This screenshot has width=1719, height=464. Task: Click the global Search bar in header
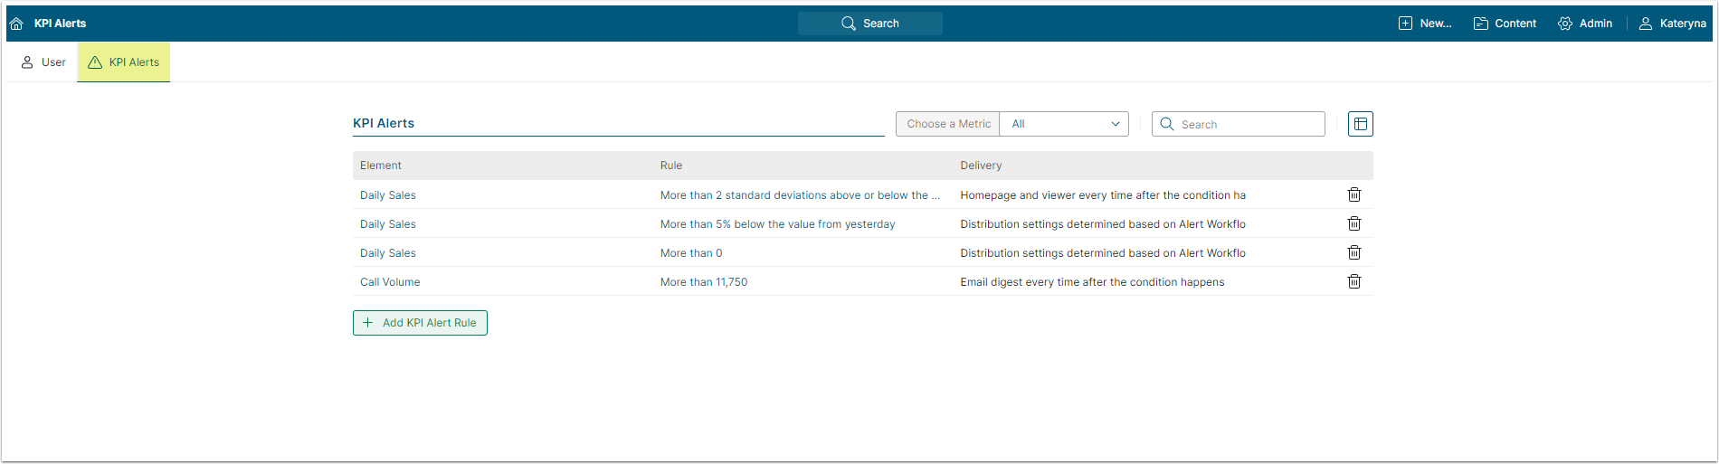tap(869, 24)
